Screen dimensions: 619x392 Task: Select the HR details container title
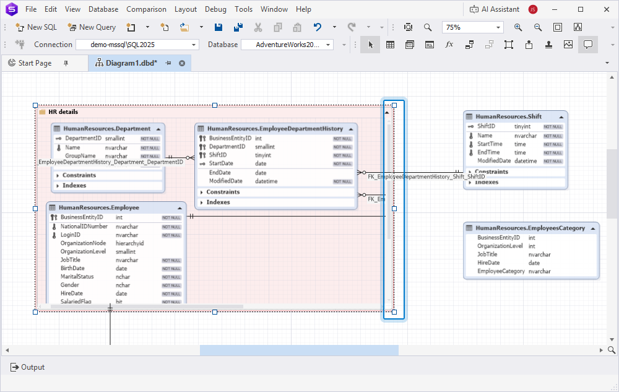pos(63,112)
